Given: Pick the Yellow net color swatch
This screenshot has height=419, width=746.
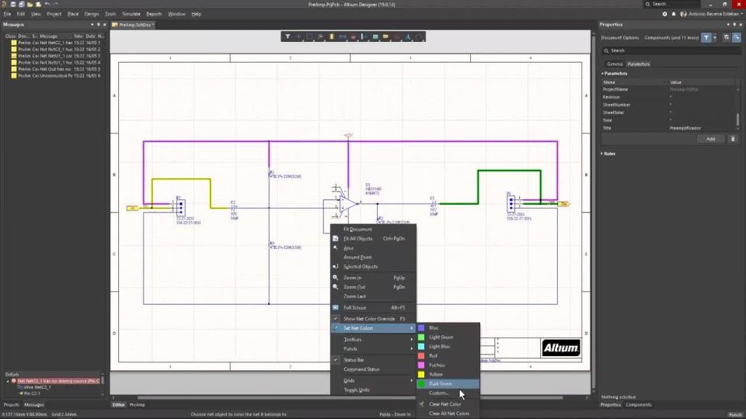Looking at the screenshot, I should 421,374.
